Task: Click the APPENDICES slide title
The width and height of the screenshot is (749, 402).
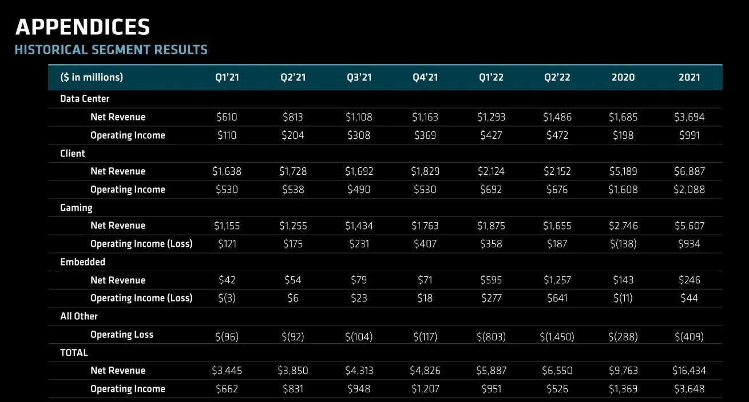Action: pos(82,27)
